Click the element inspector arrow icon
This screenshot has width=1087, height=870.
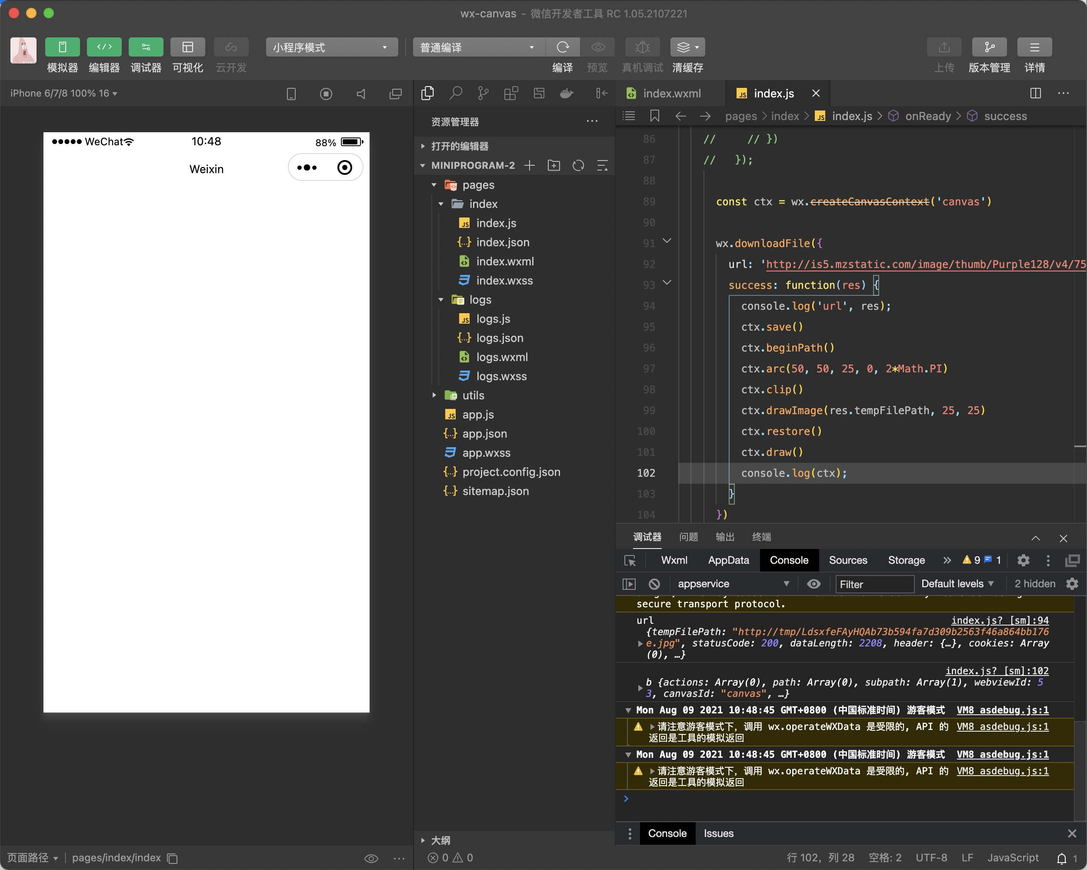[630, 560]
